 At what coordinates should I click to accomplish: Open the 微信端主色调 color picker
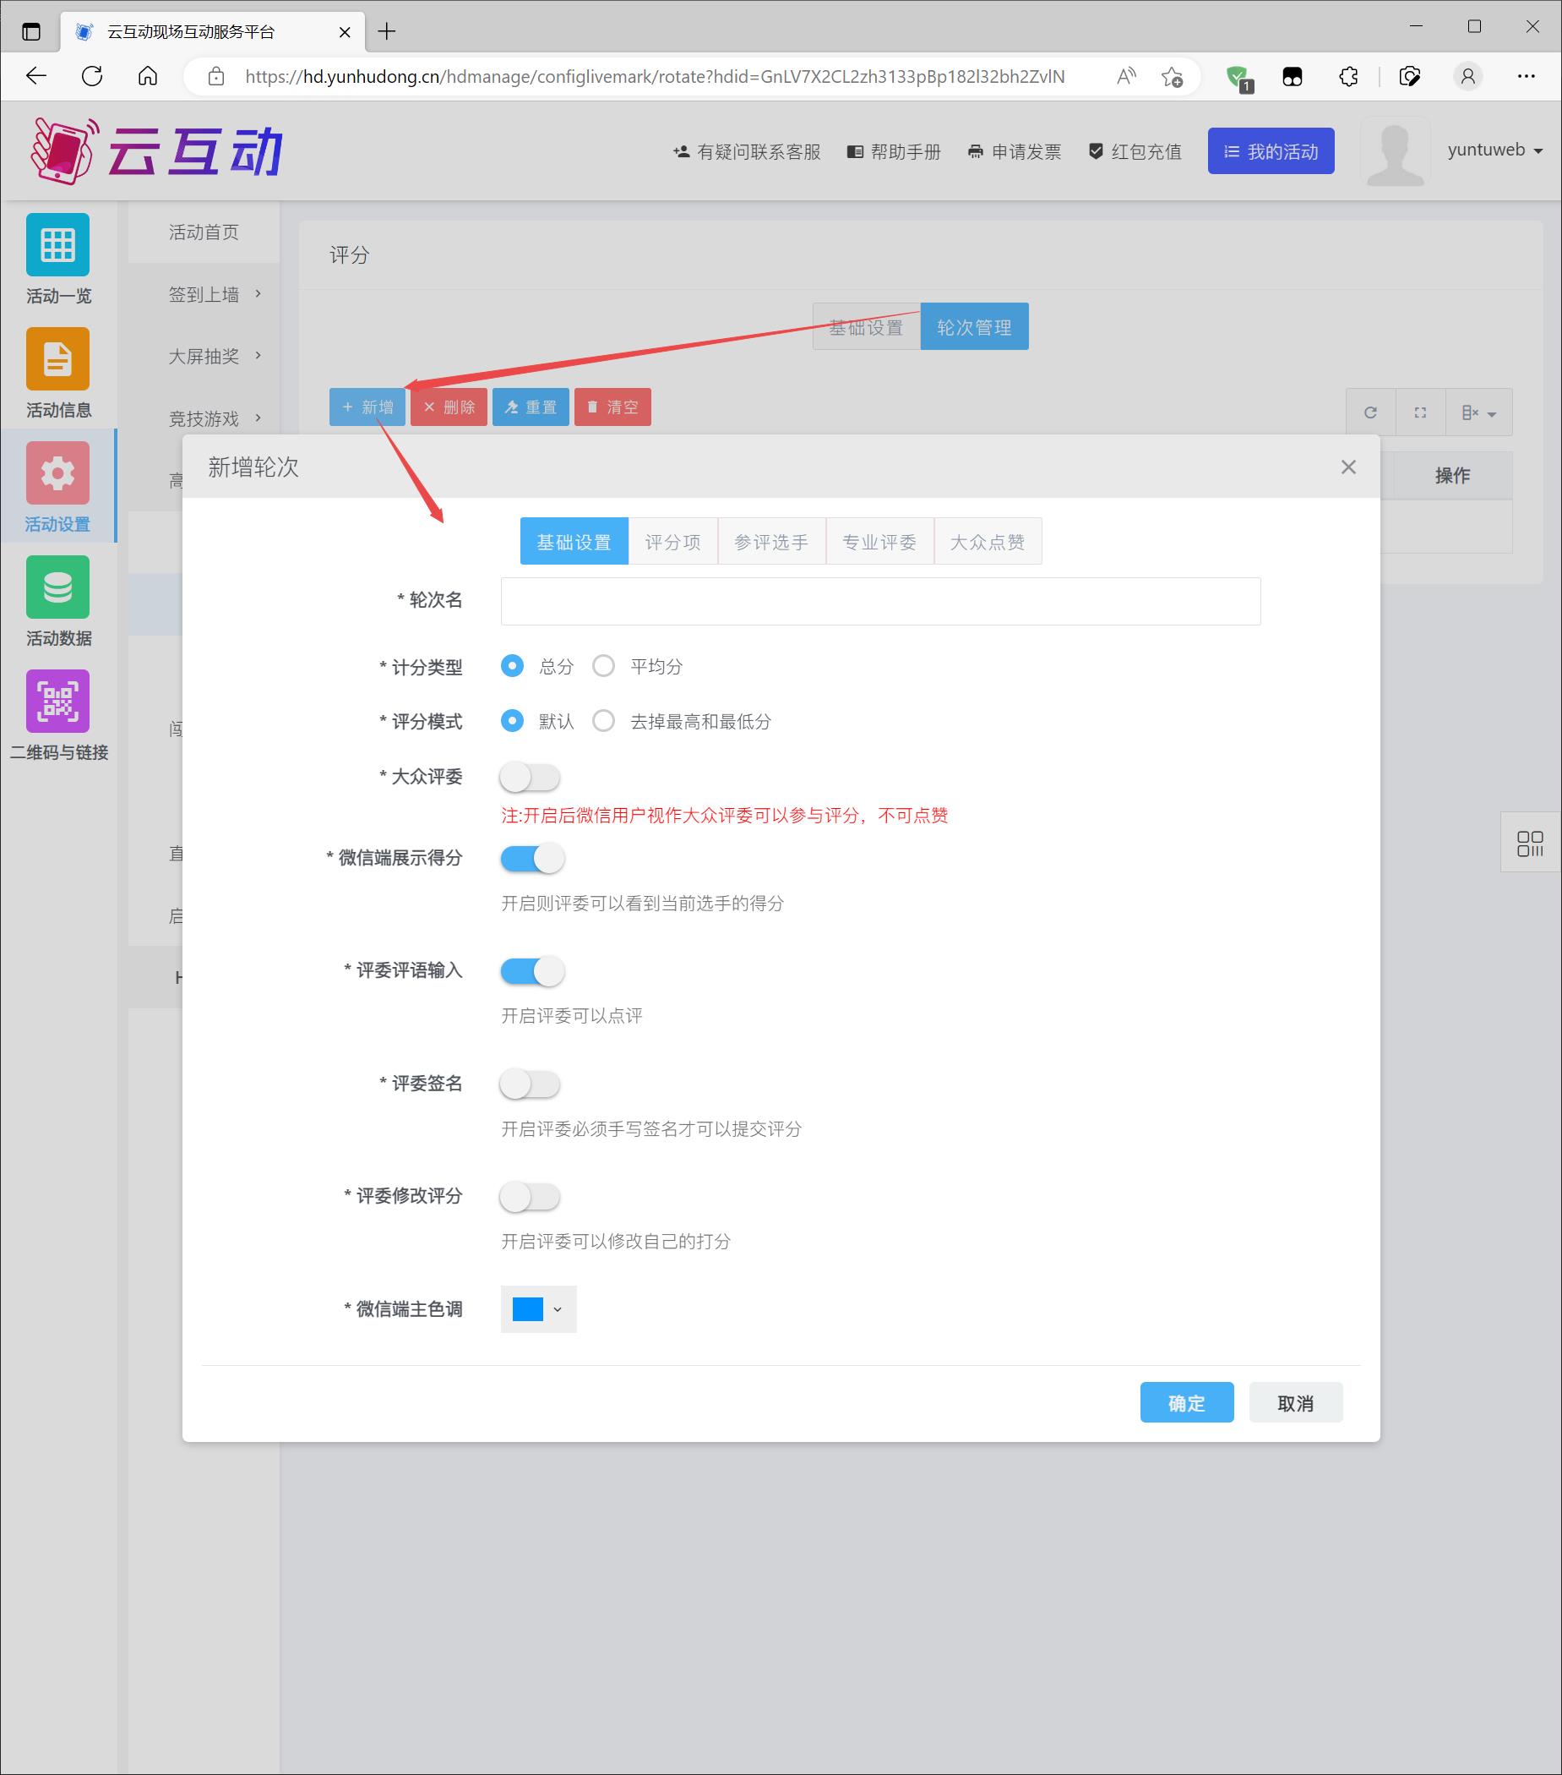[x=538, y=1308]
